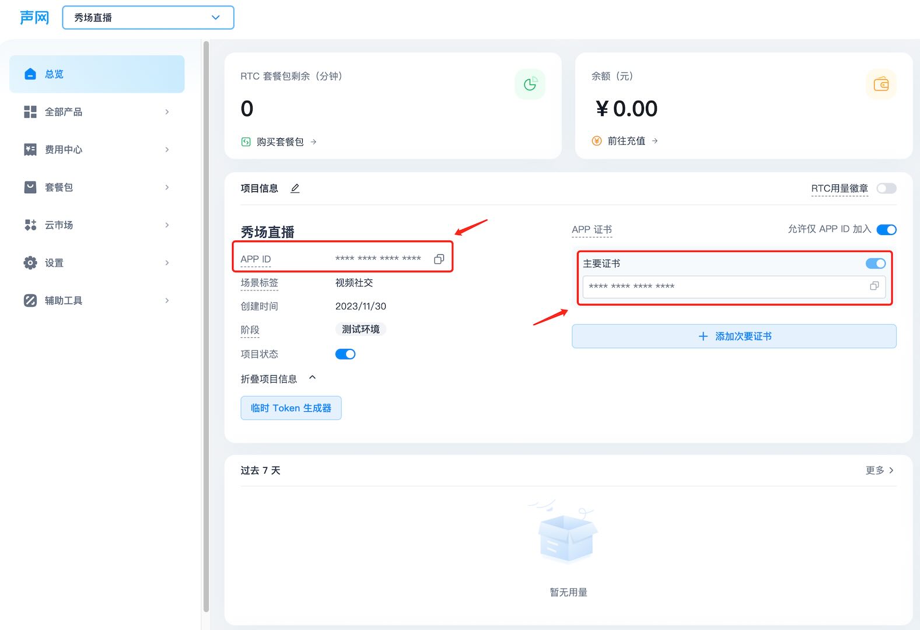Expand the 全部产品 sidebar menu
Image resolution: width=920 pixels, height=630 pixels.
[x=97, y=112]
